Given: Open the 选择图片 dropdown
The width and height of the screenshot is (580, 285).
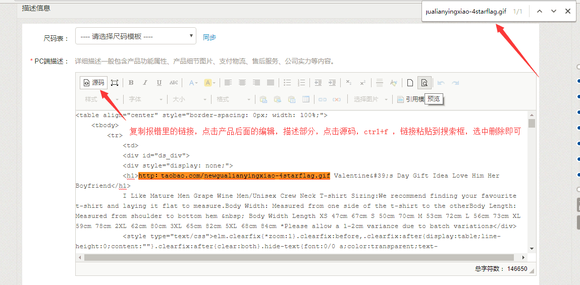Looking at the screenshot, I should click(x=370, y=99).
